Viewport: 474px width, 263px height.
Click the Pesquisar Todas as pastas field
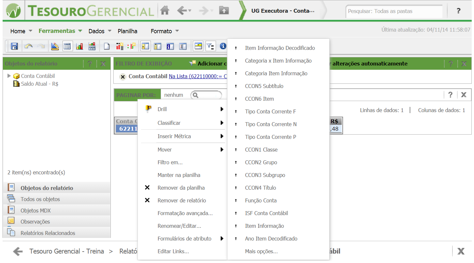pos(394,11)
